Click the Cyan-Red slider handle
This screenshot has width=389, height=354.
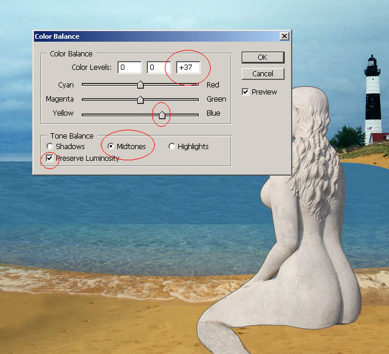coord(140,85)
